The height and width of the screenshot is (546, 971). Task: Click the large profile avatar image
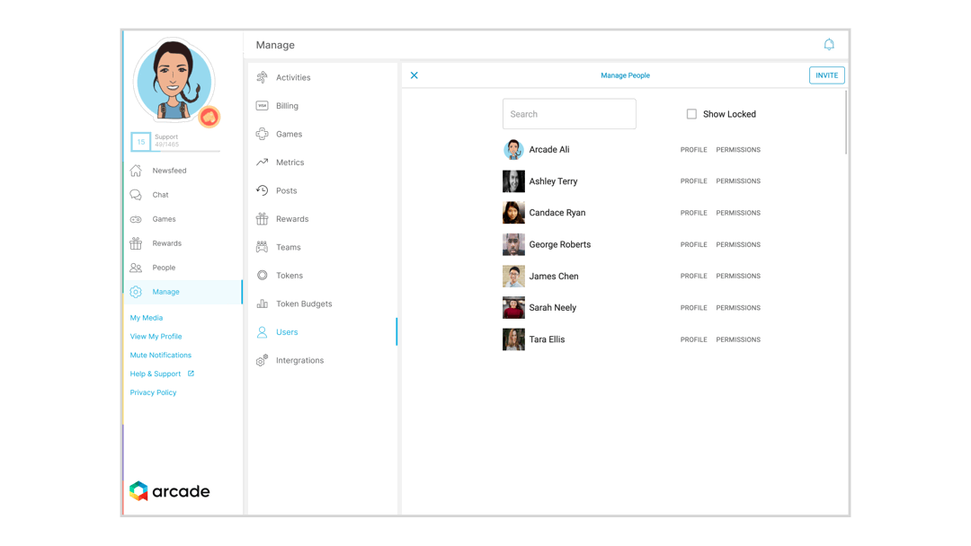[x=174, y=80]
